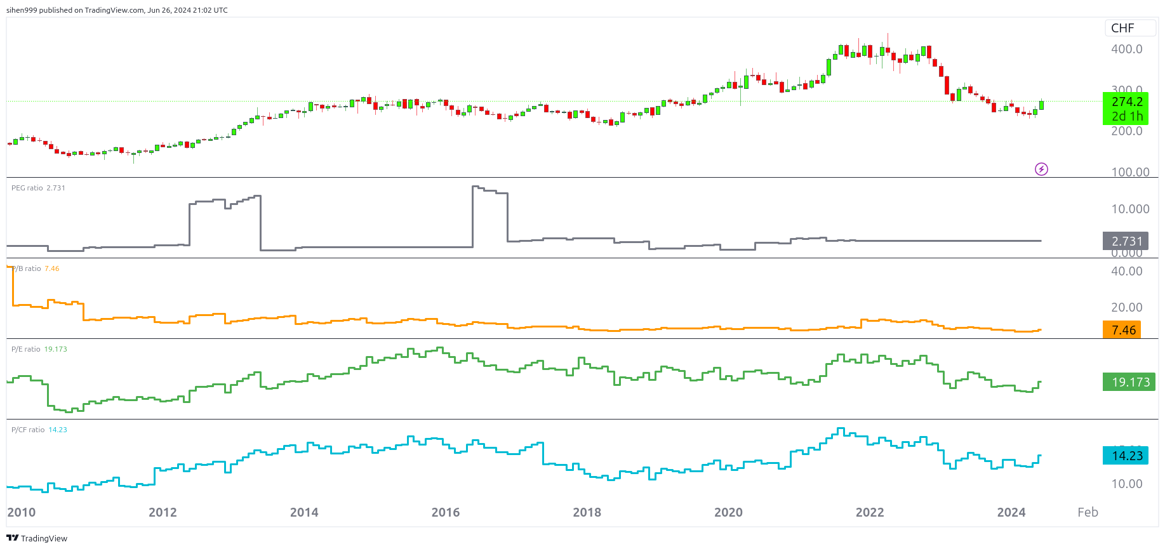
Task: Click the green 274.2 price label
Action: pos(1126,109)
